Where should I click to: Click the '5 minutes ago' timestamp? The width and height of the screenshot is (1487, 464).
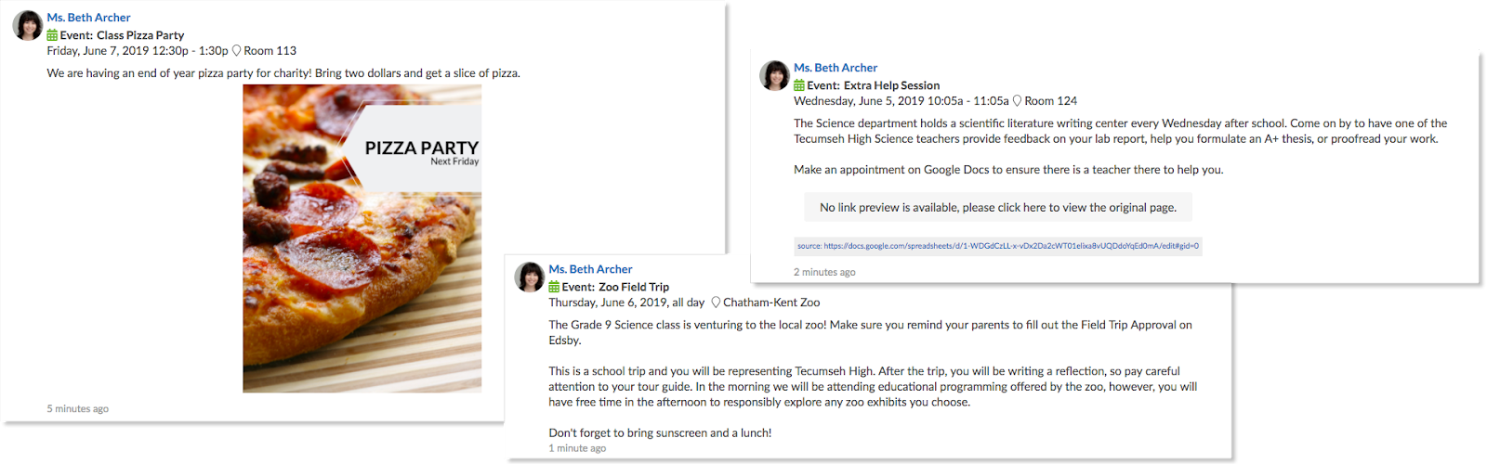[78, 409]
